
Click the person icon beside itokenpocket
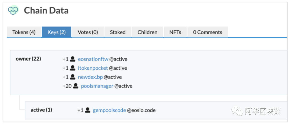click(73, 68)
